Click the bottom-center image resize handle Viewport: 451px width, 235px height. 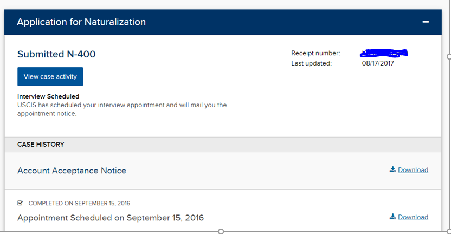tap(221, 232)
